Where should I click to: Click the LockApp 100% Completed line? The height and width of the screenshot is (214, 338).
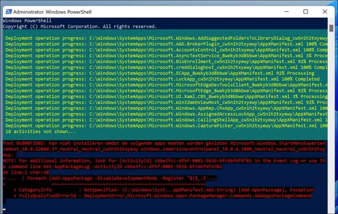[163, 79]
